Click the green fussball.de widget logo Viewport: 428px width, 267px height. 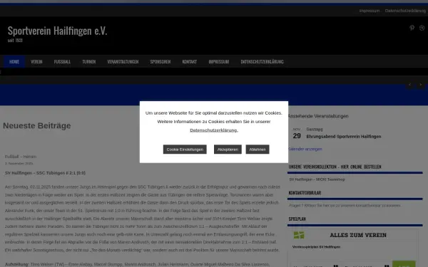(299, 235)
